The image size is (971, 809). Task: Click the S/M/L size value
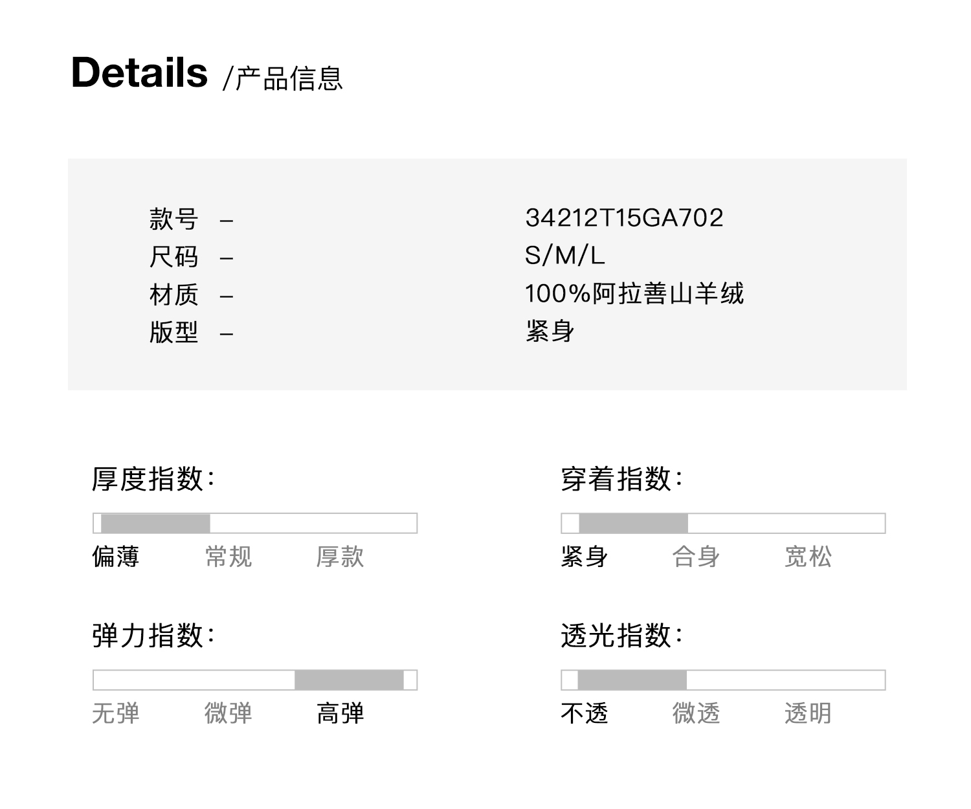[x=564, y=256]
